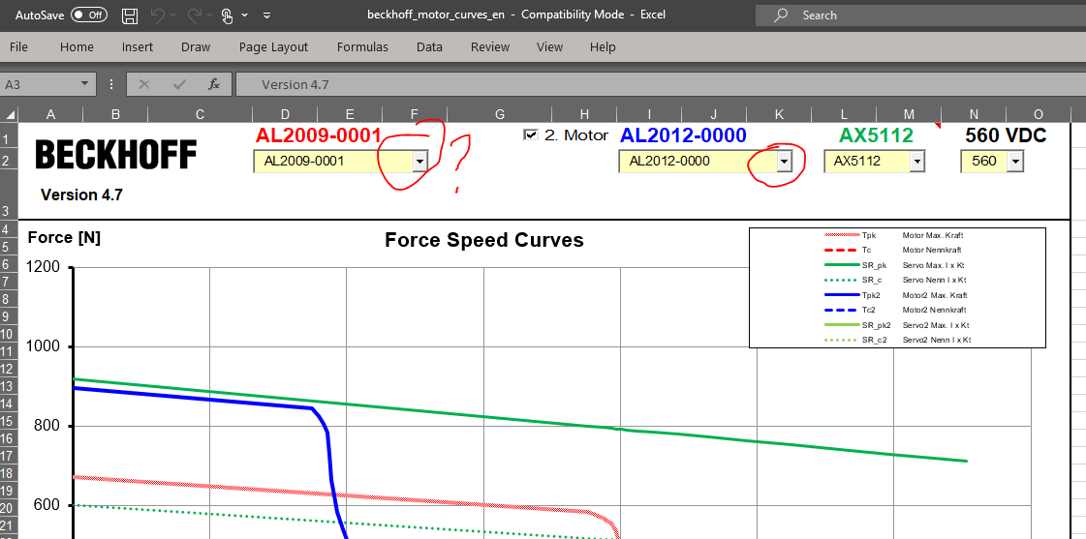Viewport: 1086px width, 539px height.
Task: Open the AX5112 servo drive dropdown arrow
Action: point(917,162)
